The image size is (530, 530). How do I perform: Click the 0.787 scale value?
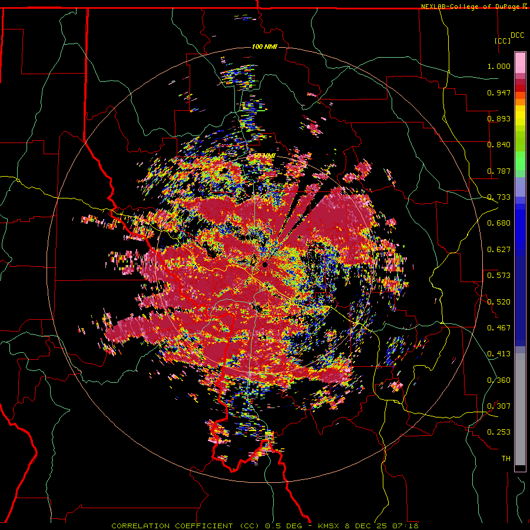point(499,171)
